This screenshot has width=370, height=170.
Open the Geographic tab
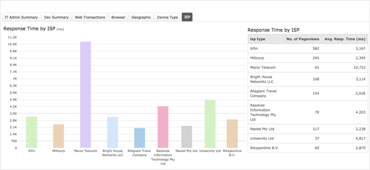coord(141,17)
